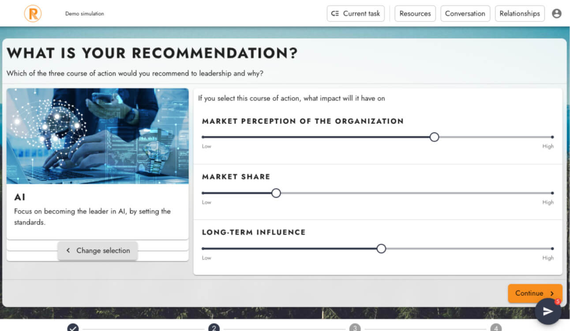Open the chat send bubble icon
Screen dimensions: 570x331
pyautogui.click(x=548, y=311)
